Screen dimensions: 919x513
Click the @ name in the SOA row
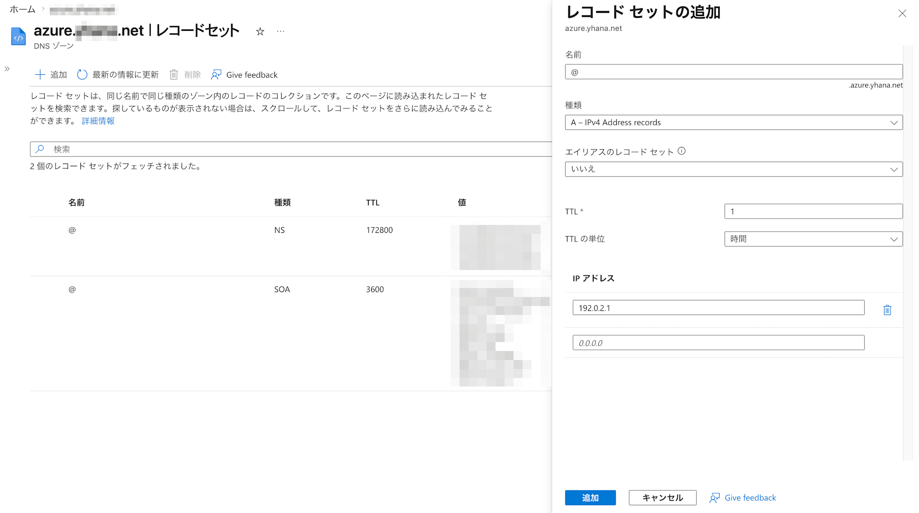(x=72, y=289)
